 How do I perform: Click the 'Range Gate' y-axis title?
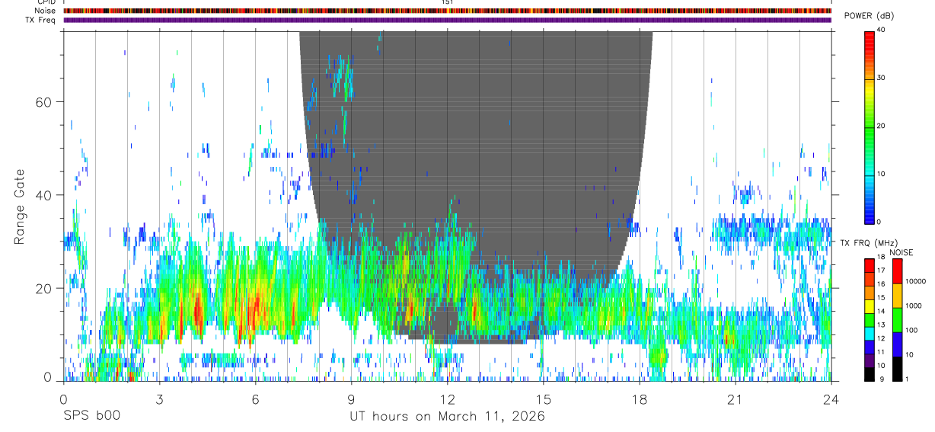(19, 207)
